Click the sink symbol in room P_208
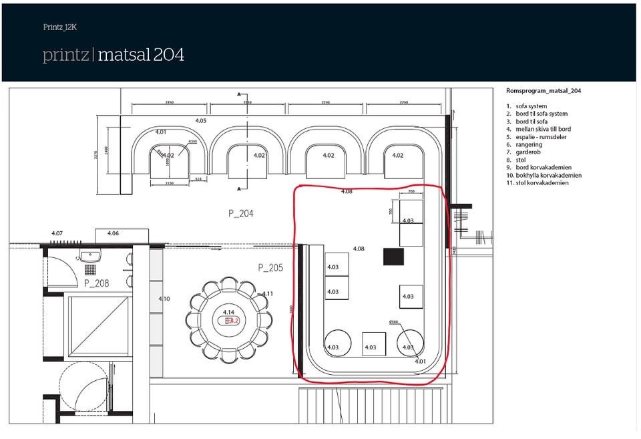 coord(90,257)
